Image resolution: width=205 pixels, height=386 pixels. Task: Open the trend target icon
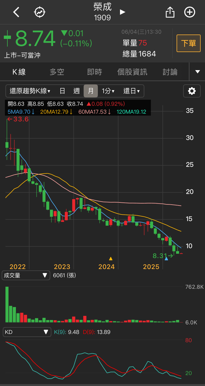click(40, 12)
